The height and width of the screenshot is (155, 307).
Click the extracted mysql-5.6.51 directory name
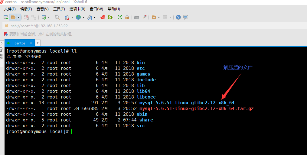(x=187, y=103)
